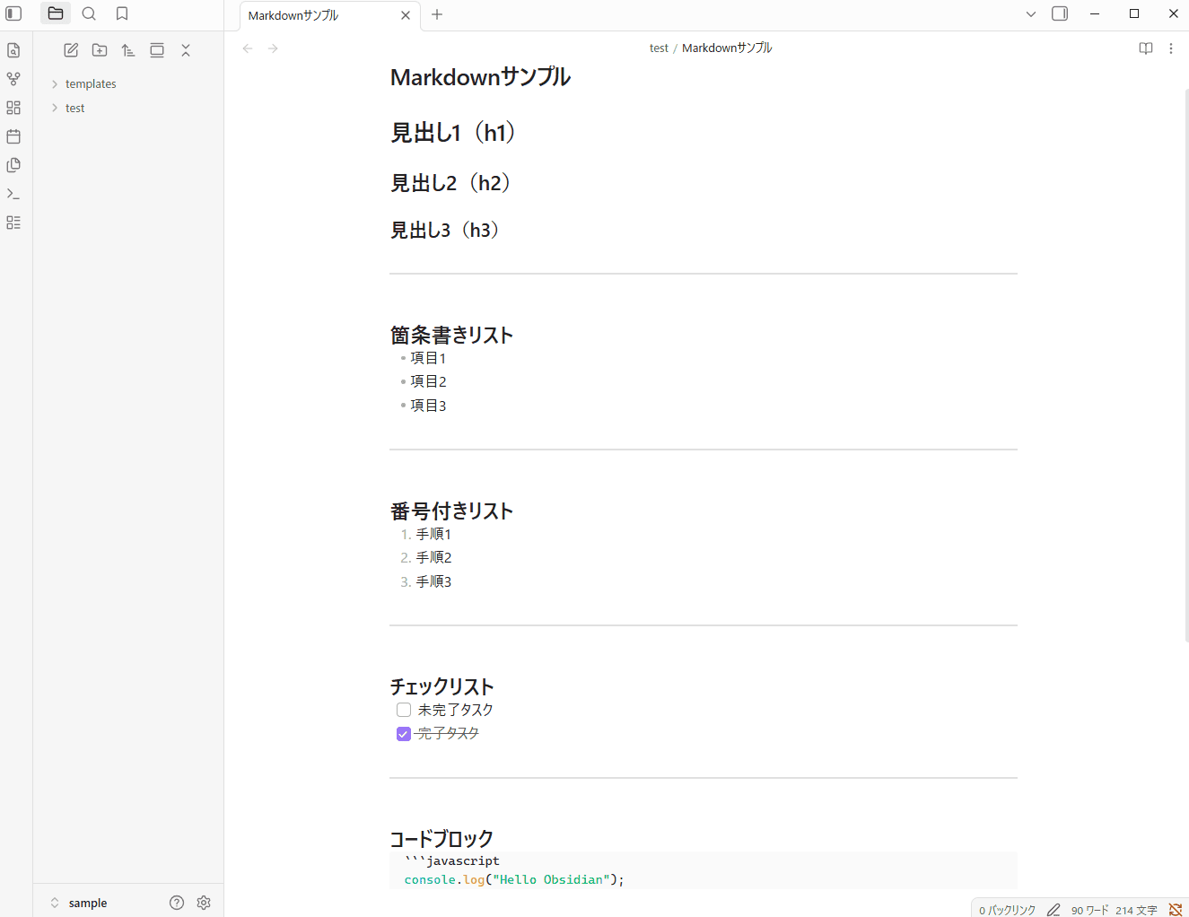Screen dimensions: 1189x917
Task: Toggle sync status icon in status bar
Action: tap(1176, 909)
